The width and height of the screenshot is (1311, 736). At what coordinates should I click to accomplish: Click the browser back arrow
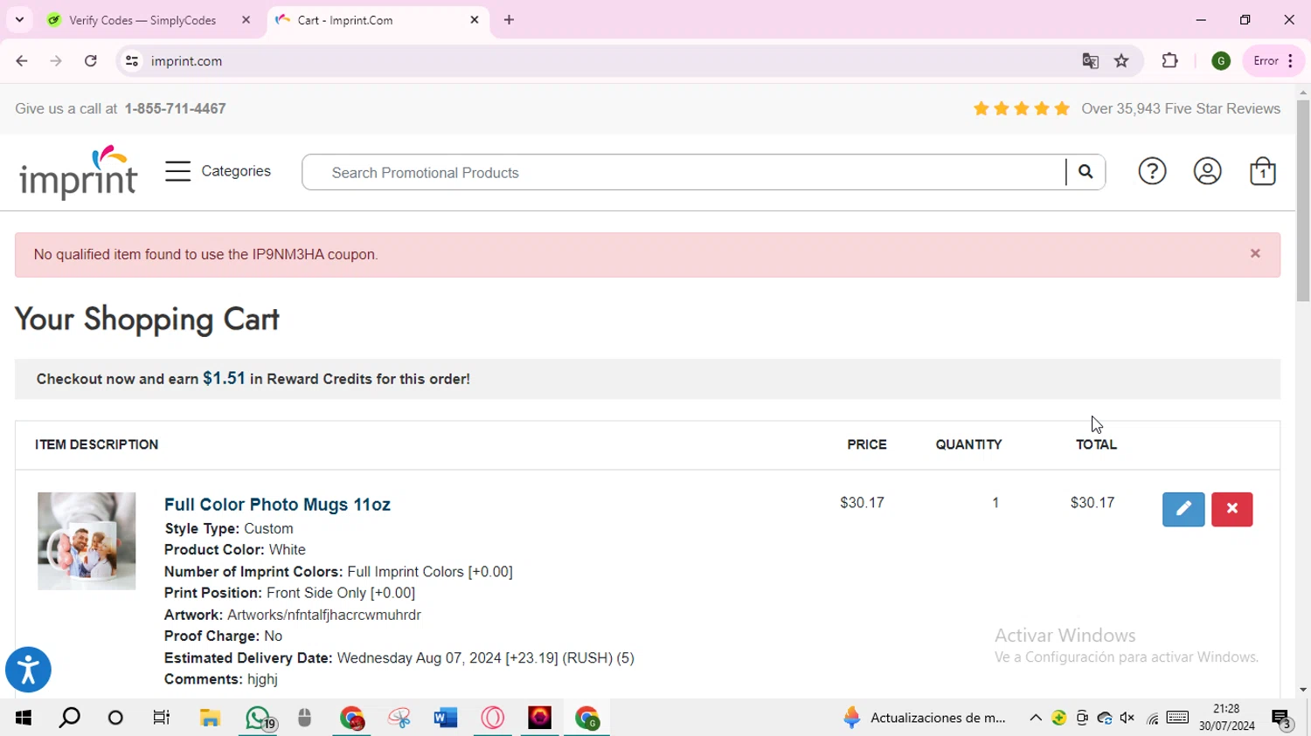coord(22,61)
